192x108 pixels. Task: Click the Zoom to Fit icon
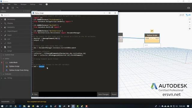[x=190, y=19]
